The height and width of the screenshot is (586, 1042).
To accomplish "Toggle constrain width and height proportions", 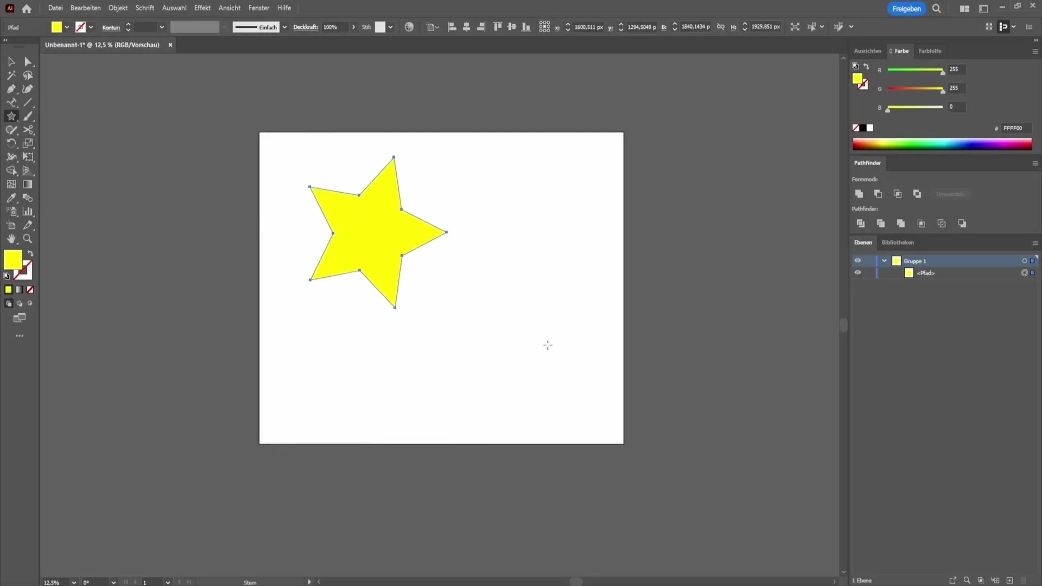I will click(x=721, y=27).
